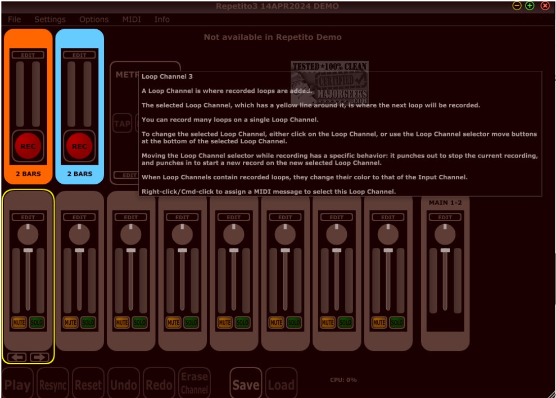
Task: Click the Resync button
Action: tap(53, 383)
